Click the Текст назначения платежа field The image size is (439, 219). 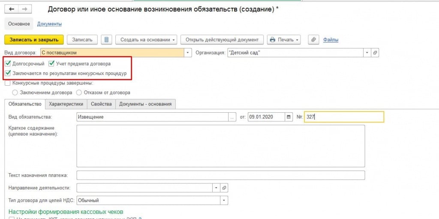[220, 175]
